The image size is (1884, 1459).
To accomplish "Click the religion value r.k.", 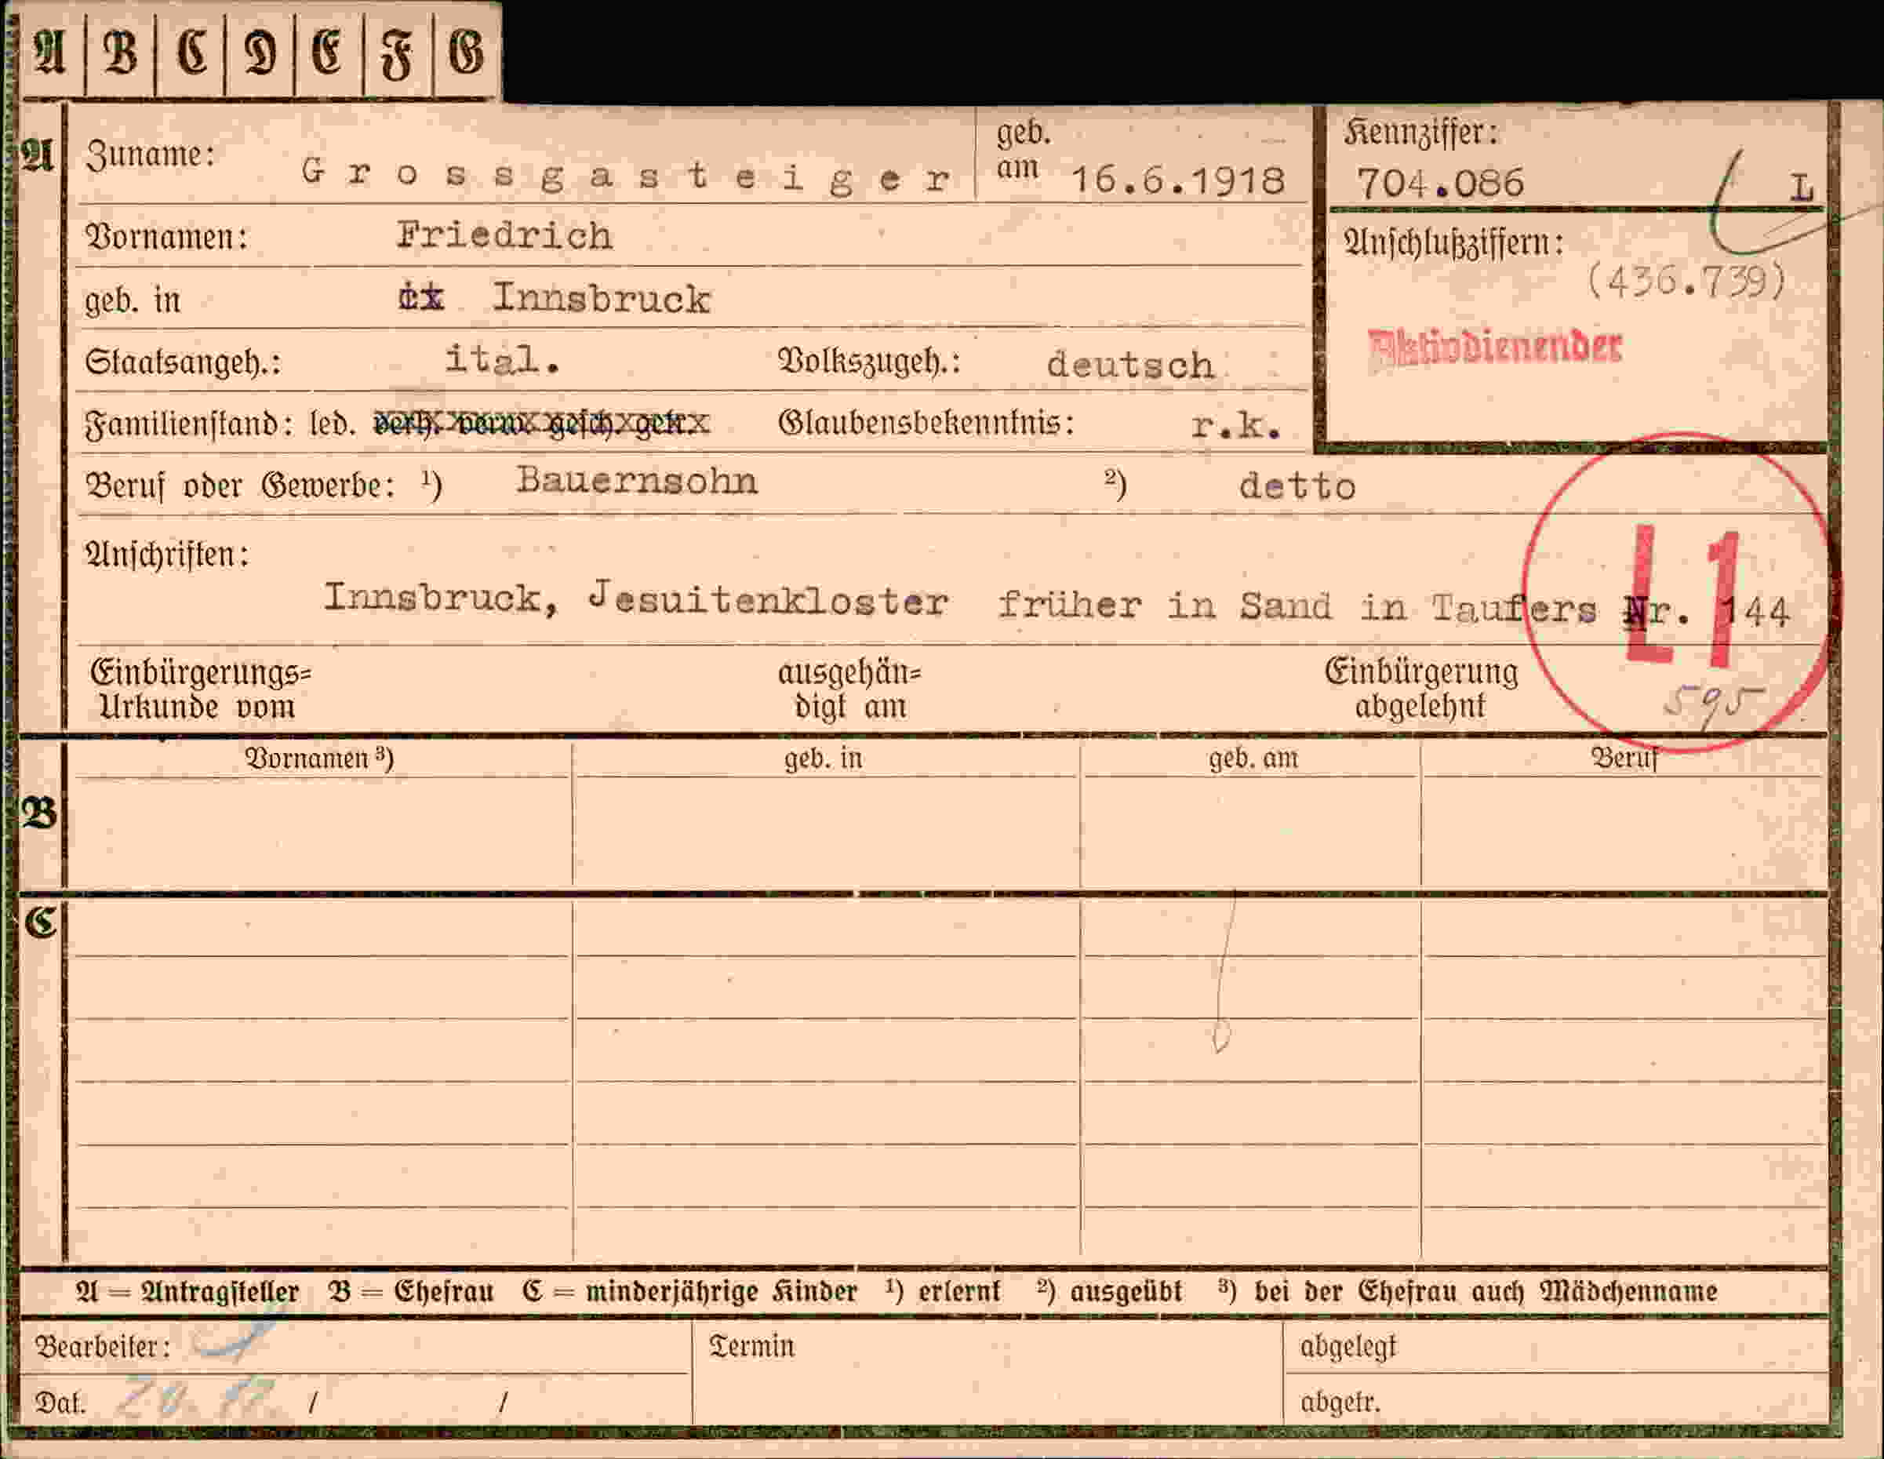I will 1236,424.
